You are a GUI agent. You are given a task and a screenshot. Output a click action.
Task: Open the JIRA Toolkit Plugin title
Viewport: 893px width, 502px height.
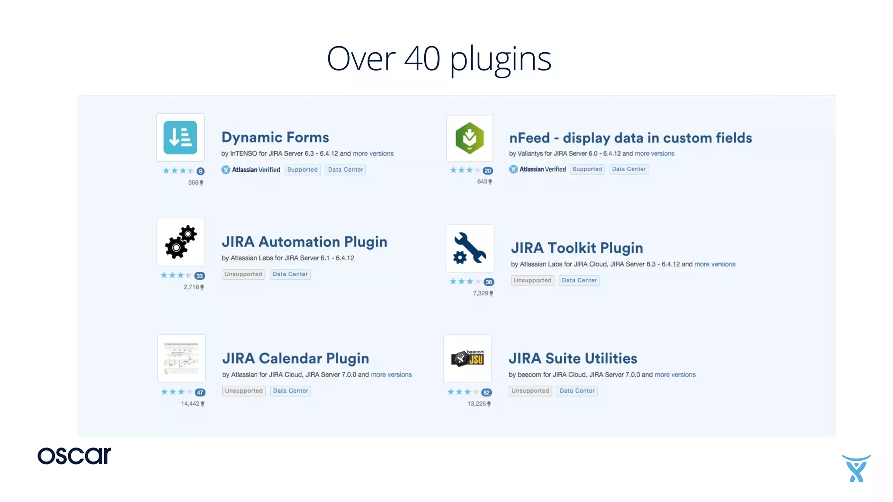(577, 248)
